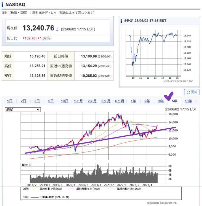
Task: Click 52-week low value 10,265.03
Action: (89, 76)
